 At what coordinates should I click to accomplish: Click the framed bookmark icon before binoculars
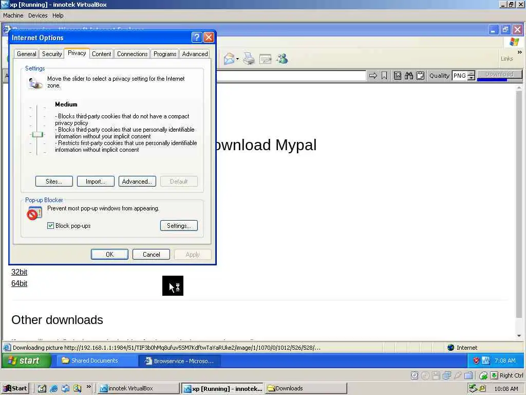click(398, 76)
